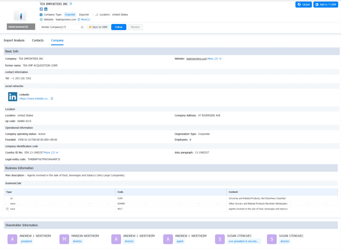Open the LinkedIn URL link
Viewport: 341px width, 249px height.
point(34,99)
